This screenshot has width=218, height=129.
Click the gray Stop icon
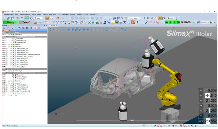coord(152,18)
